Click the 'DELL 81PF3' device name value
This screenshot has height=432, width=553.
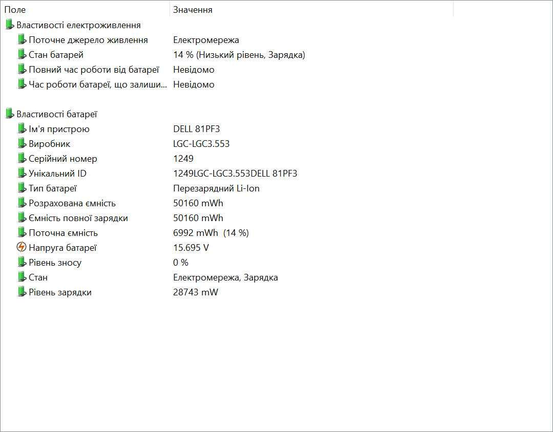click(x=197, y=128)
